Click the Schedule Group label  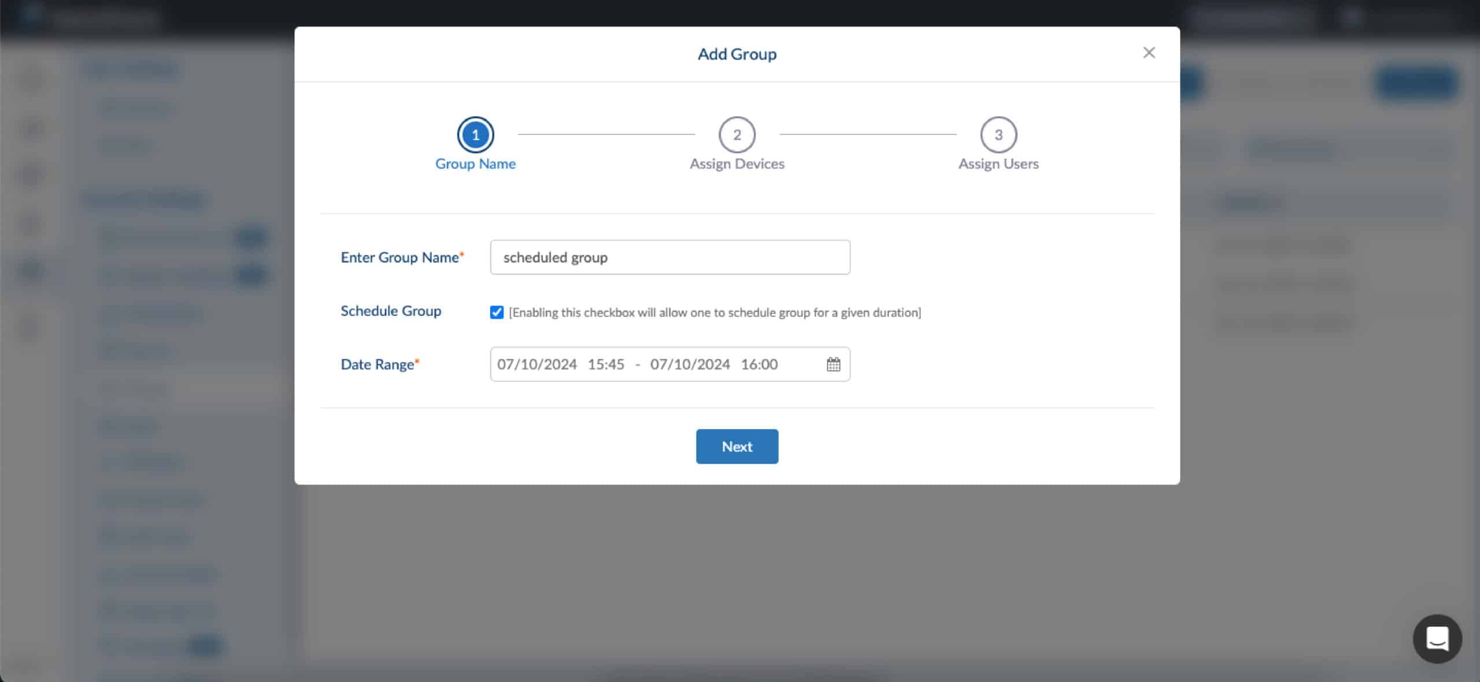tap(391, 311)
